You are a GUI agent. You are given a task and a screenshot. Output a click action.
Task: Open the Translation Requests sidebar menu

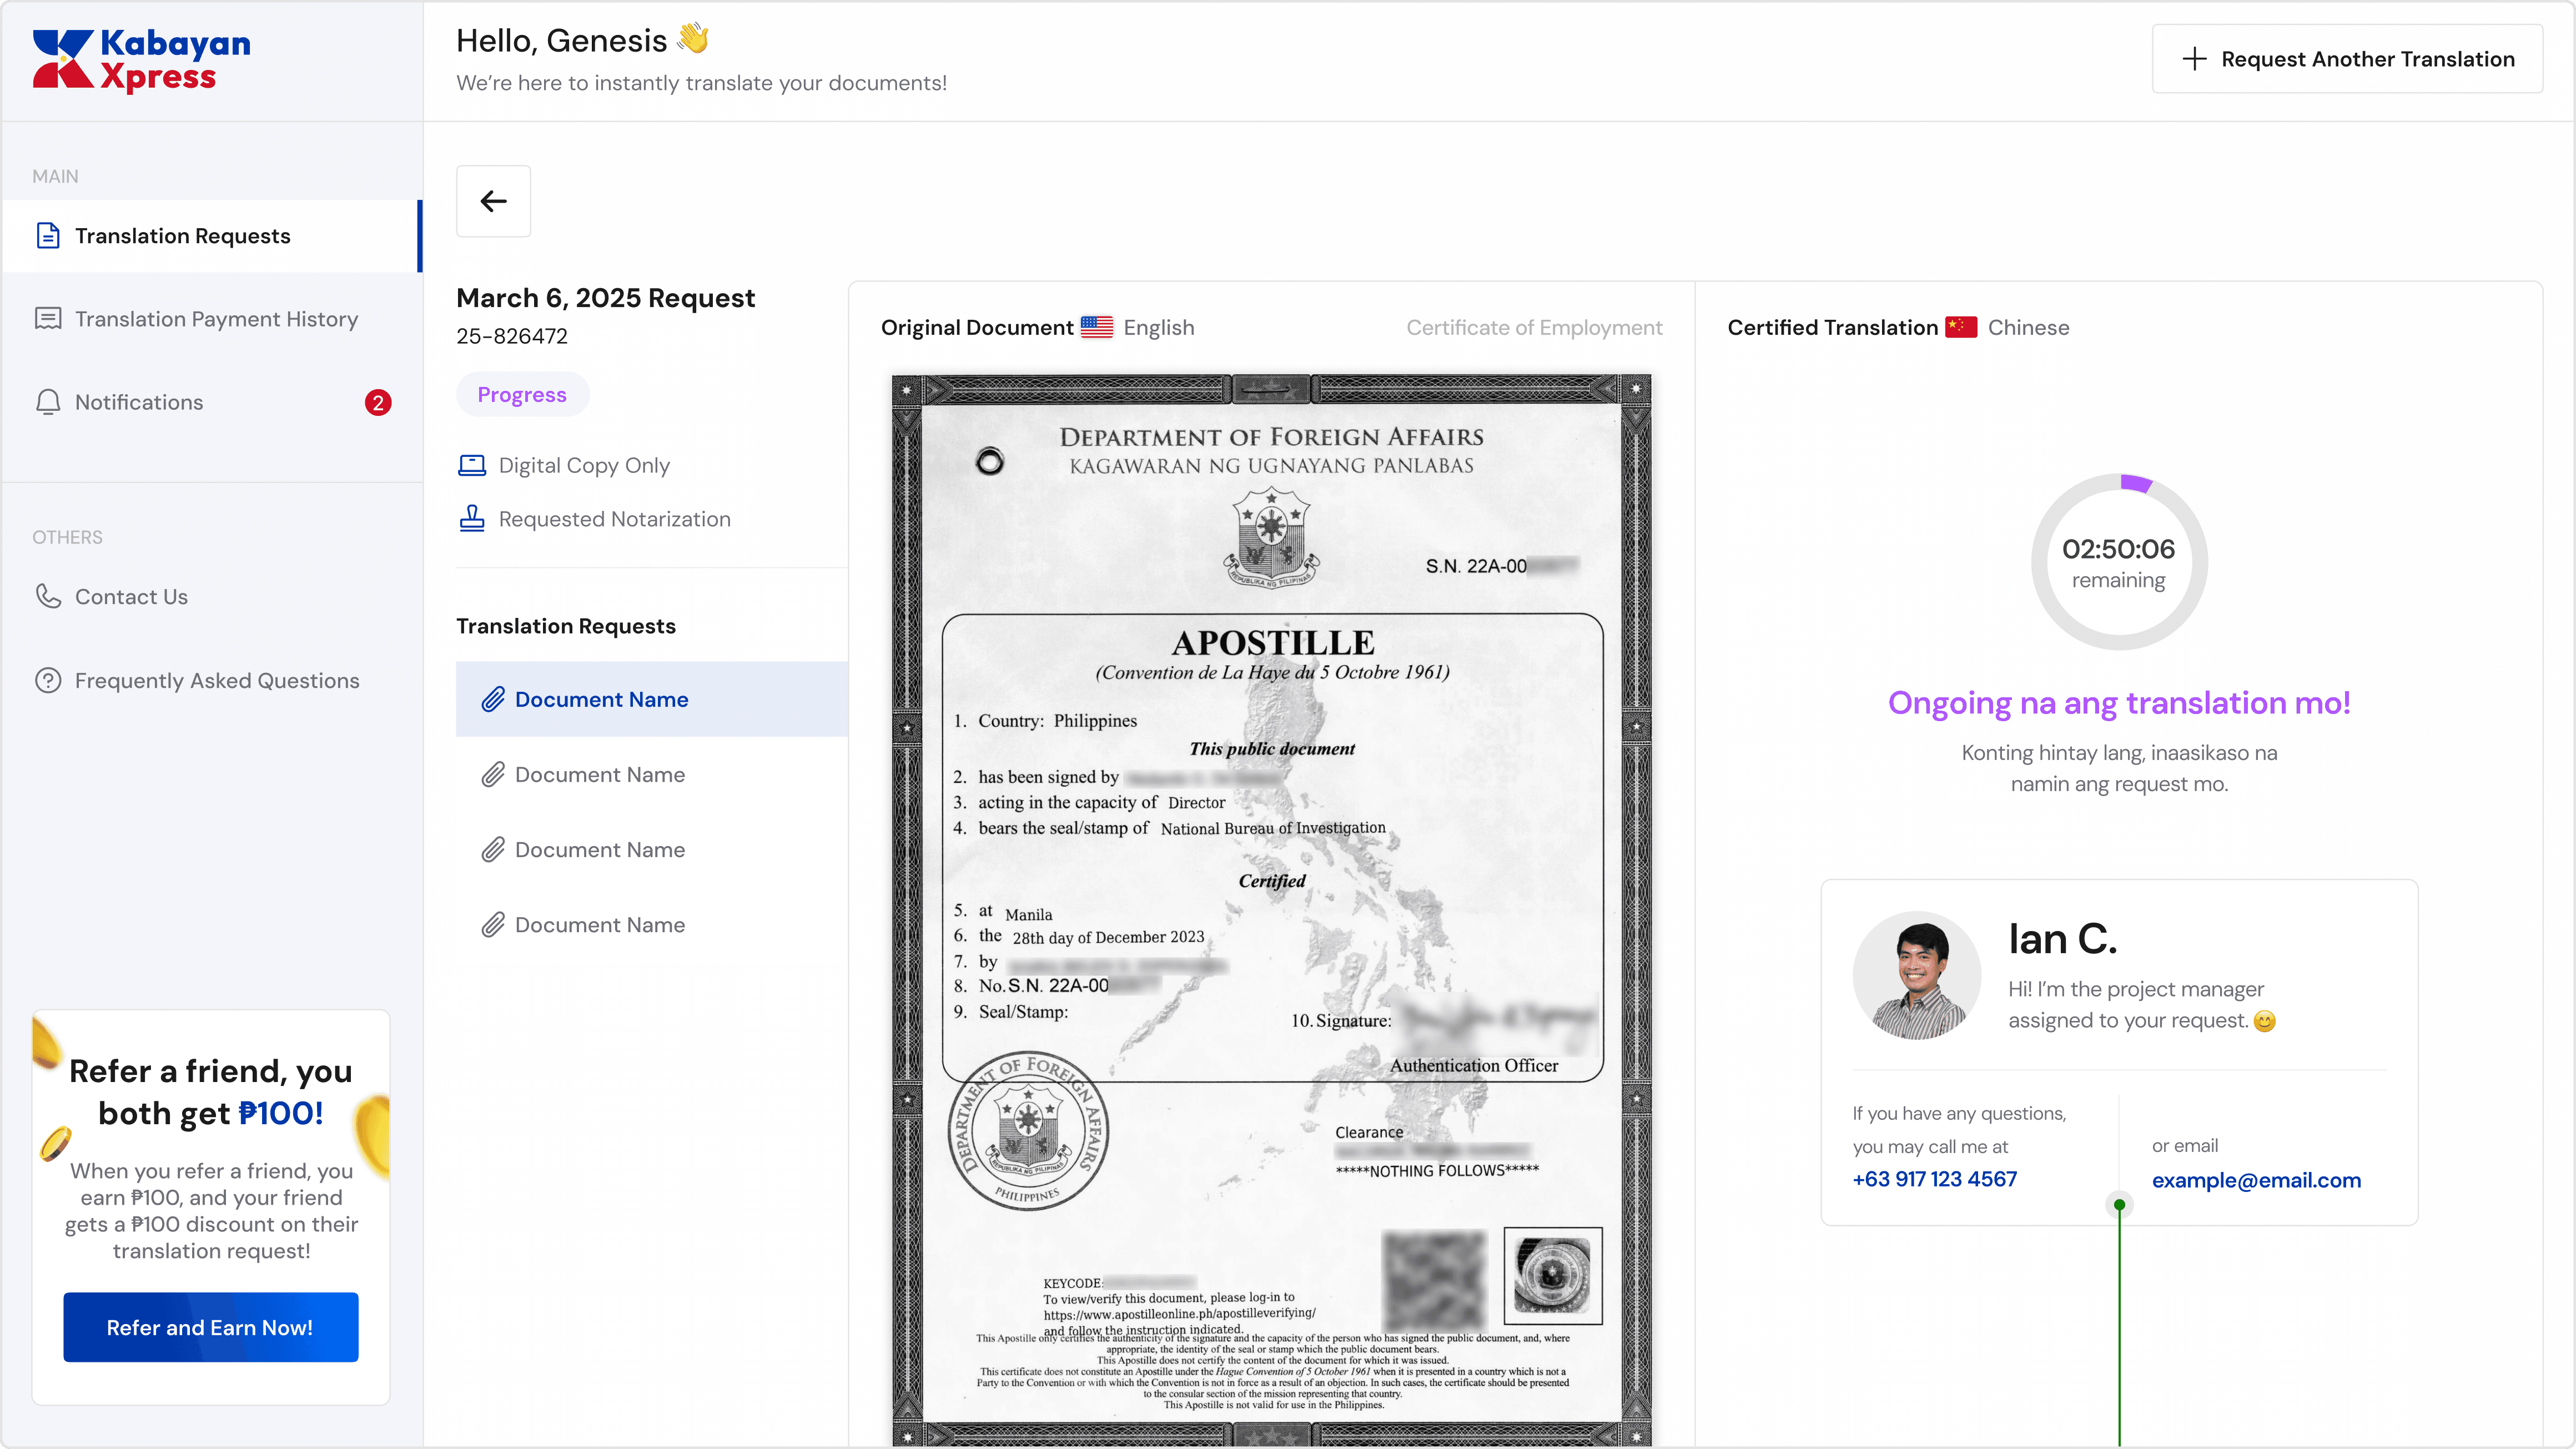(182, 236)
